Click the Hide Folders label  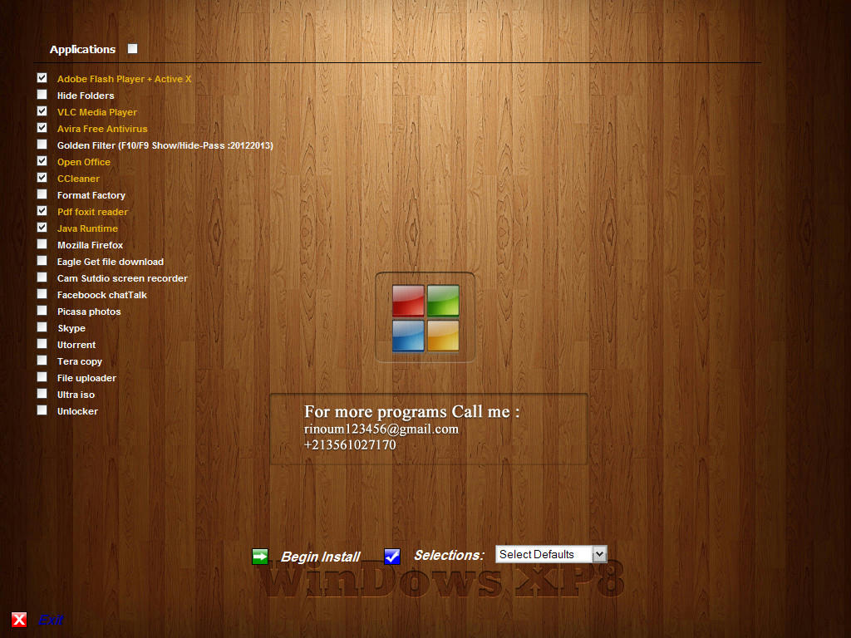click(86, 96)
